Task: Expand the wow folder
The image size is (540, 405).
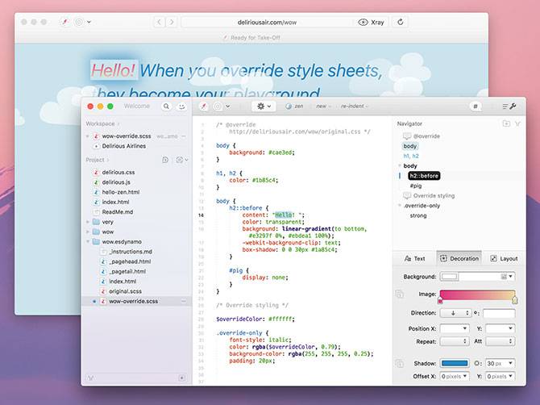Action: point(88,232)
